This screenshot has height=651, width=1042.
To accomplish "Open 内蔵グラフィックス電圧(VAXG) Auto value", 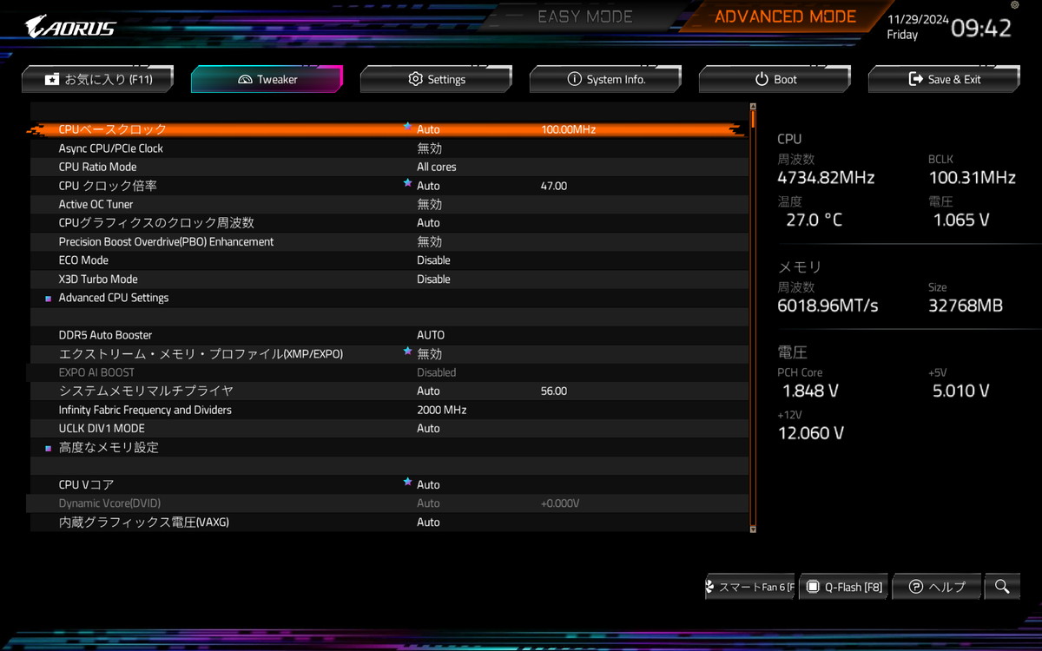I will pyautogui.click(x=428, y=523).
